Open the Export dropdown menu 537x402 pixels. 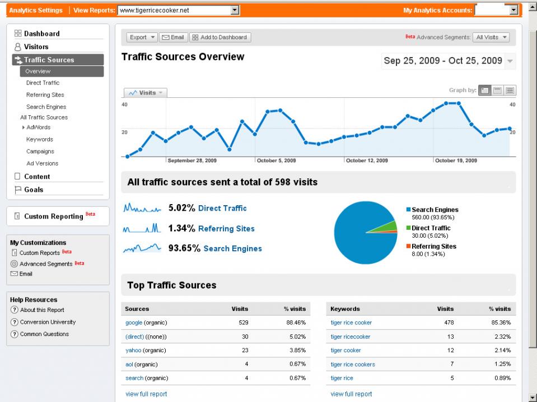[x=143, y=37]
